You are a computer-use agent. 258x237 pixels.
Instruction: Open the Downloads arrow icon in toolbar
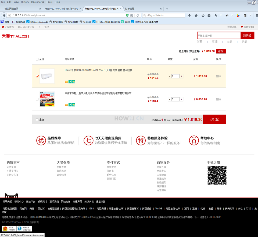(189, 16)
